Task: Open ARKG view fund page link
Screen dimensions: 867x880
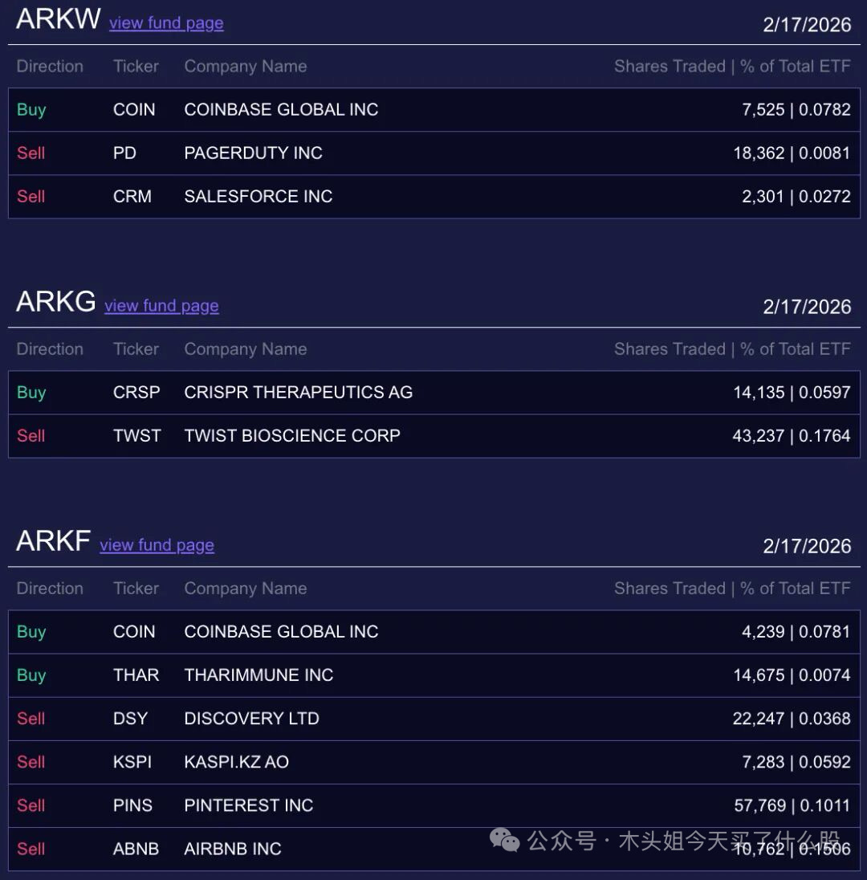Action: tap(161, 306)
